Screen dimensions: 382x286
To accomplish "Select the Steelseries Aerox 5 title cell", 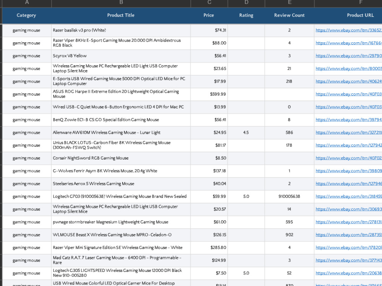I will (x=121, y=184).
